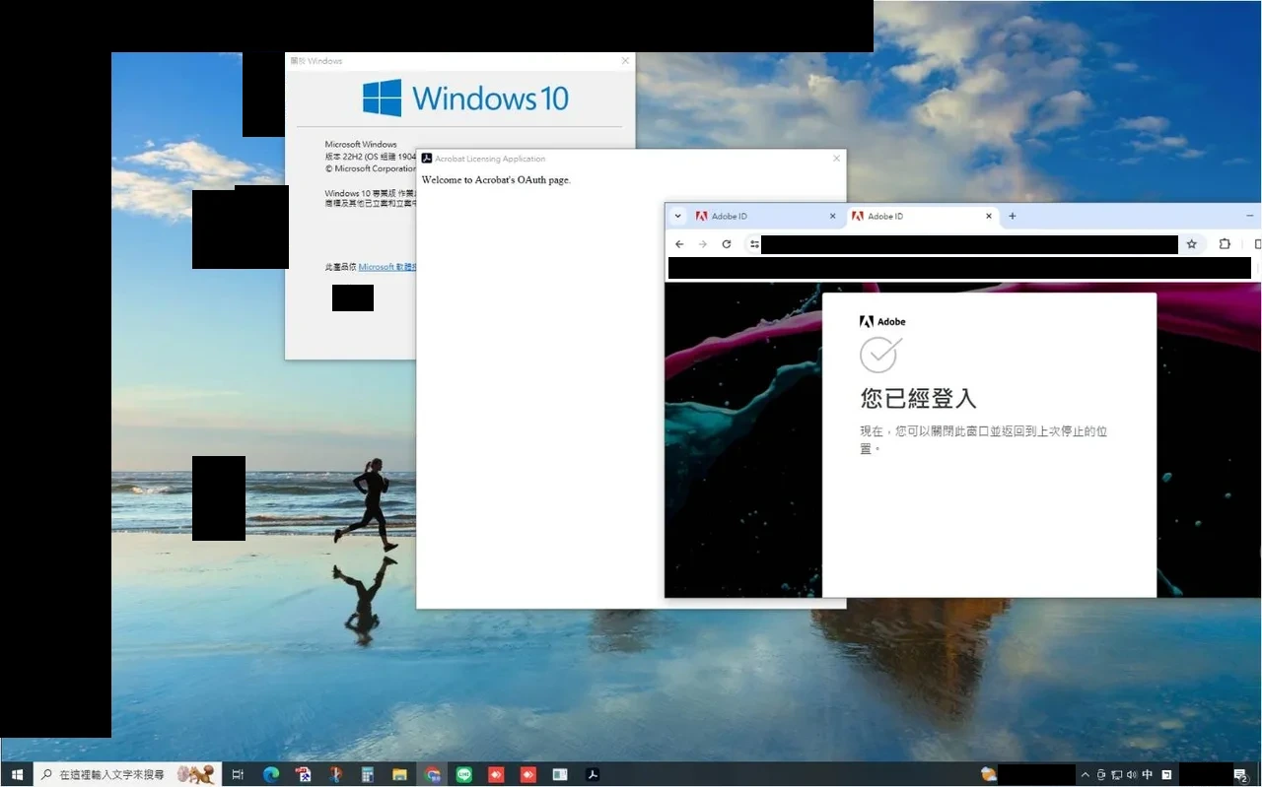Screen dimensions: 1262x787
Task: Show hidden system tray icons
Action: [1086, 775]
